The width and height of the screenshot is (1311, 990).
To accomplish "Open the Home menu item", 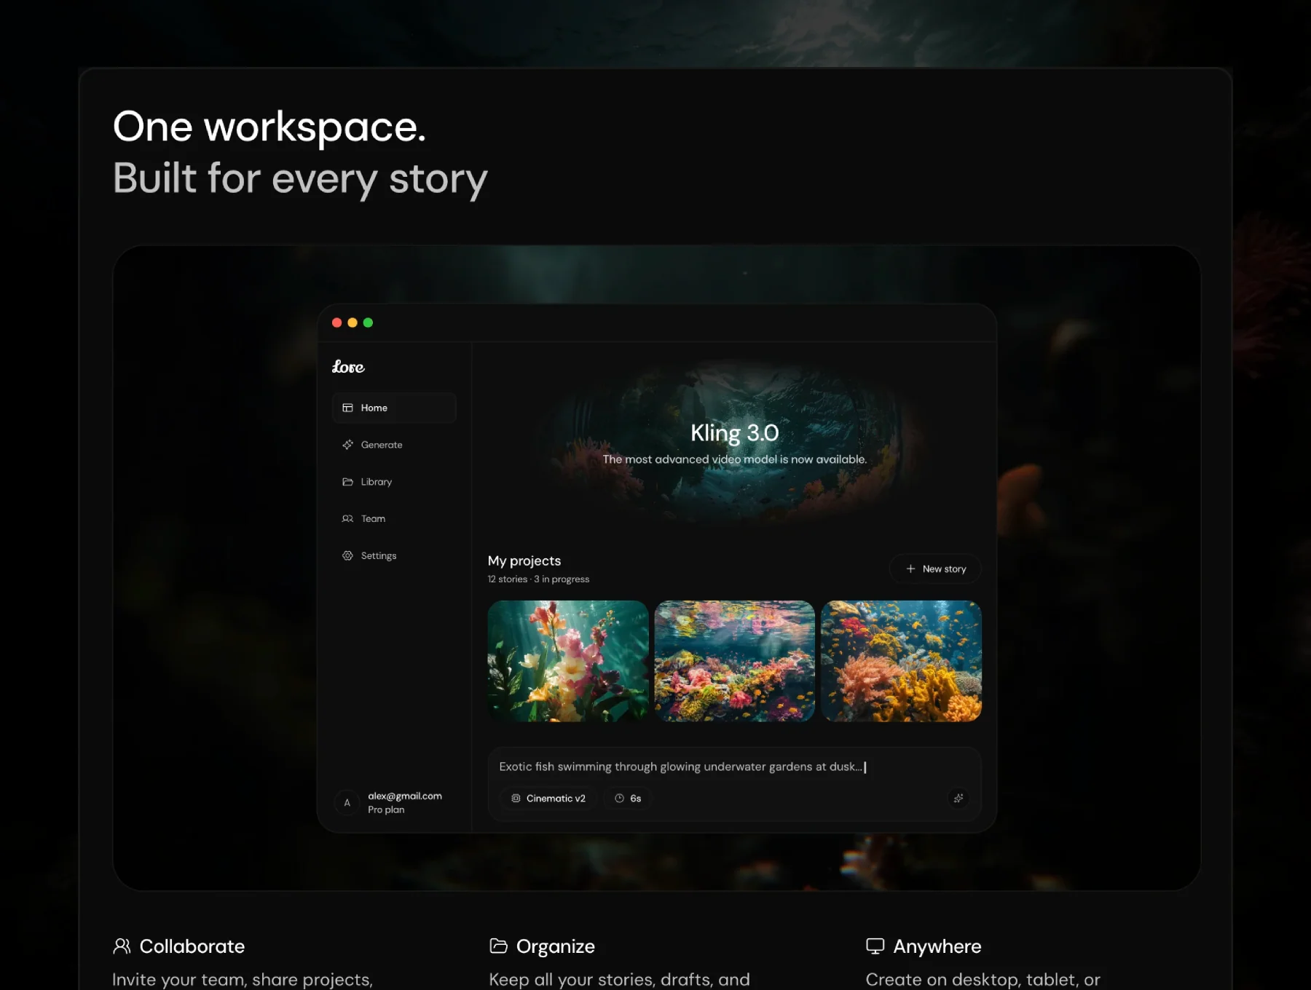I will pos(394,408).
